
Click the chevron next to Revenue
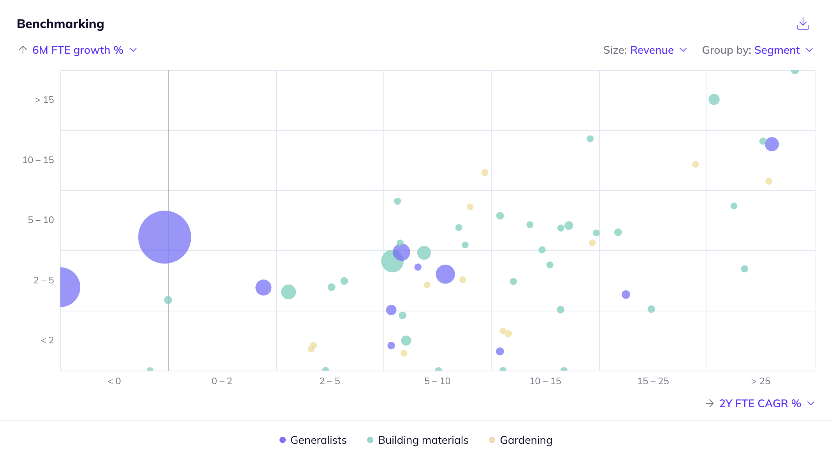683,50
